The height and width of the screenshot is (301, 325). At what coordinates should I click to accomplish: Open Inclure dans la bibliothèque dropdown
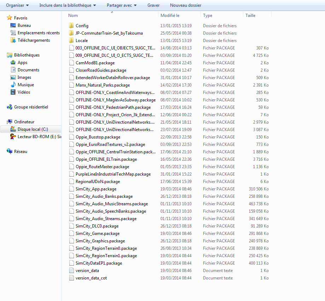tap(68, 5)
